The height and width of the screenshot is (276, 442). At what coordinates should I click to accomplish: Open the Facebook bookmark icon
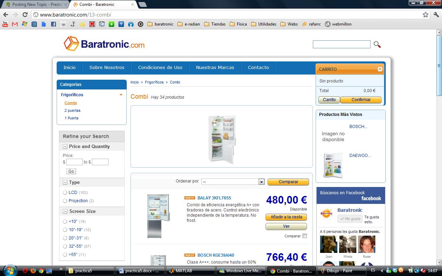click(53, 24)
